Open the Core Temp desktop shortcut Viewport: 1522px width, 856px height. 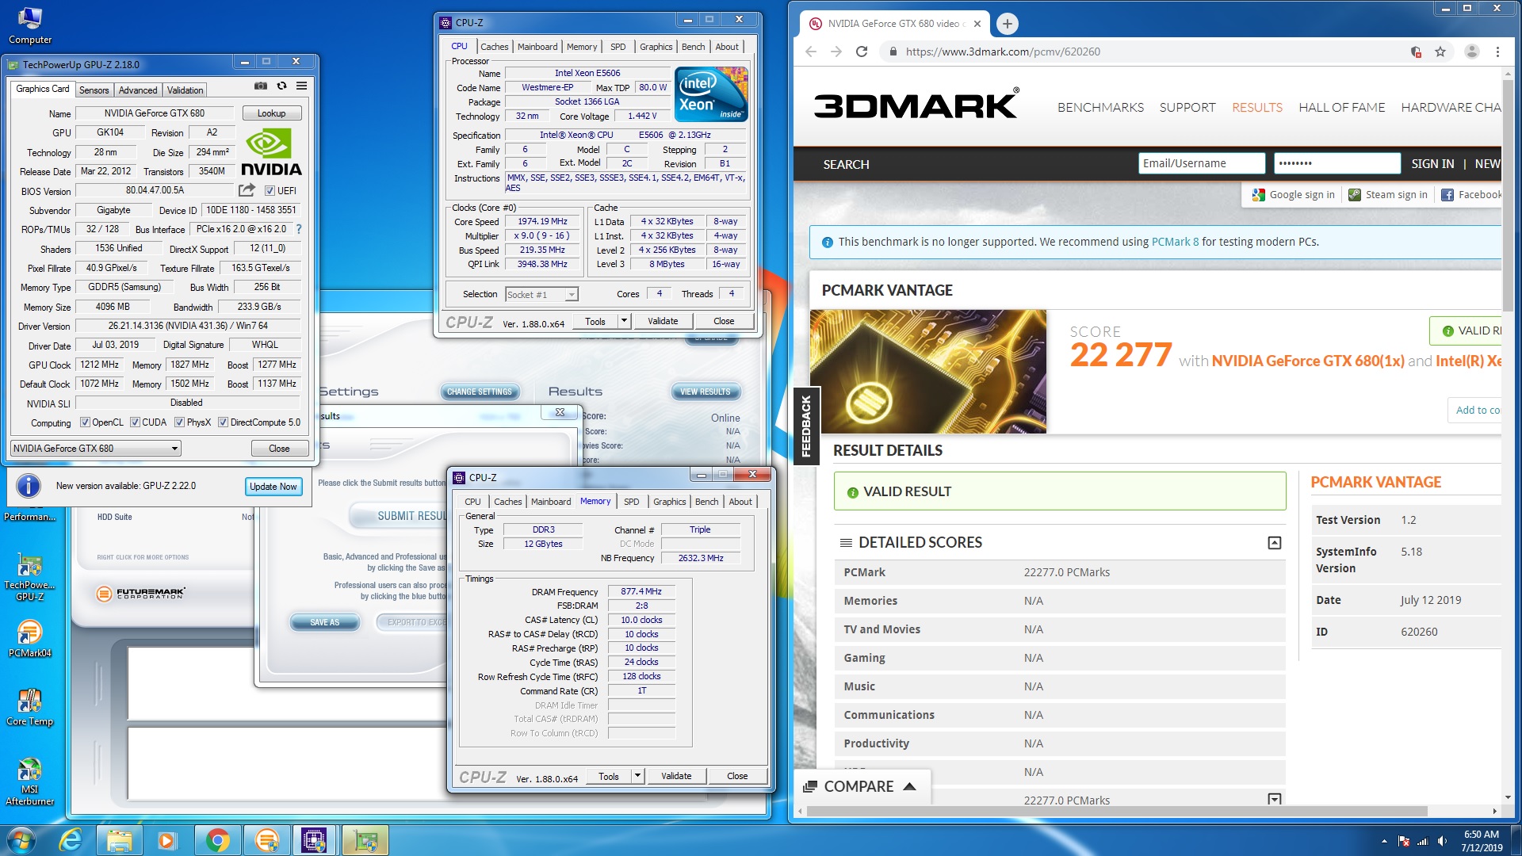coord(30,707)
